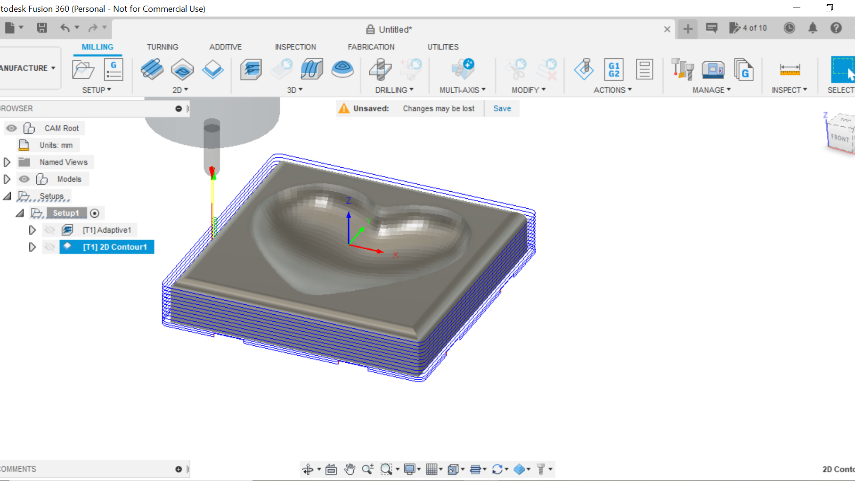Select the 3D Parallel toolpath tool
855x481 pixels.
point(312,69)
